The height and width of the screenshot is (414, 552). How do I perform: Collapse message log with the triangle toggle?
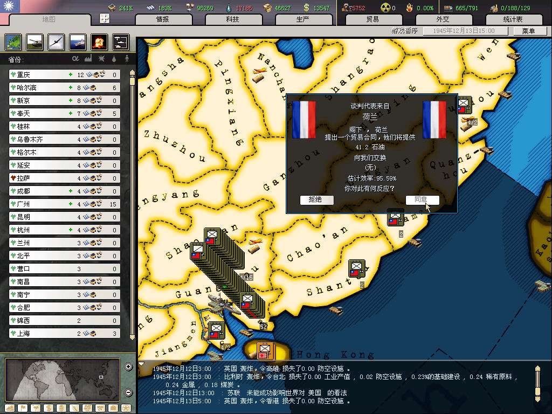click(x=141, y=364)
